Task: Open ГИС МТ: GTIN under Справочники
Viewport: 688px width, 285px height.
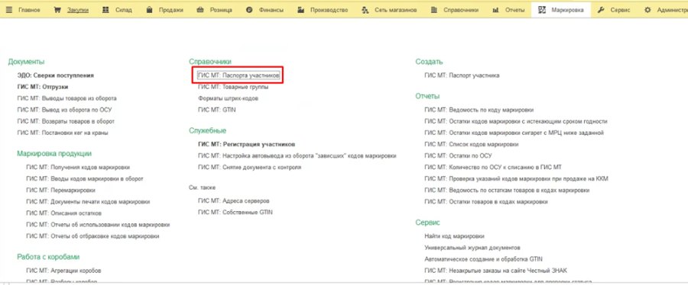Action: 217,110
